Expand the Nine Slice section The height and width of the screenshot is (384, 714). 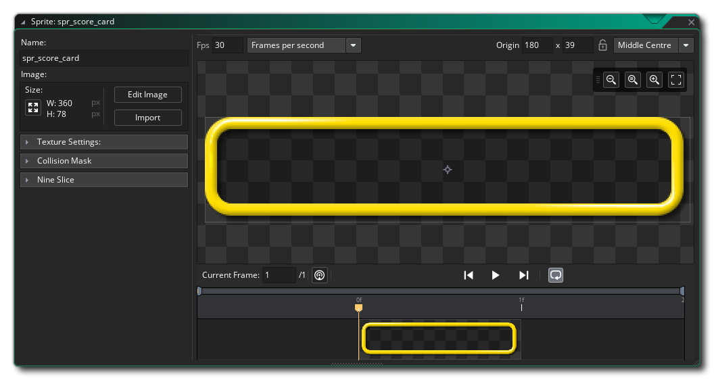104,180
